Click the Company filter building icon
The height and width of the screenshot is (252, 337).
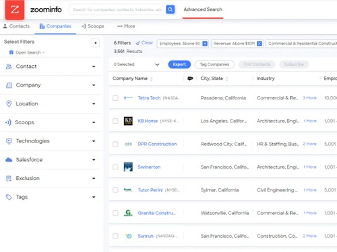click(x=9, y=85)
